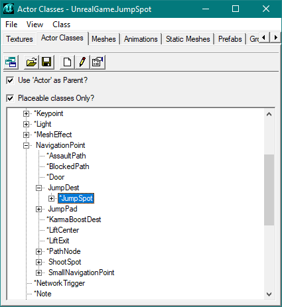This screenshot has width=282, height=307.
Task: Click the tree scrollbar down arrow
Action: pyautogui.click(x=269, y=294)
